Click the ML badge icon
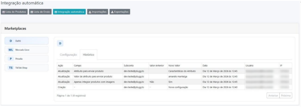The width and height of the screenshot is (301, 107). [11, 50]
